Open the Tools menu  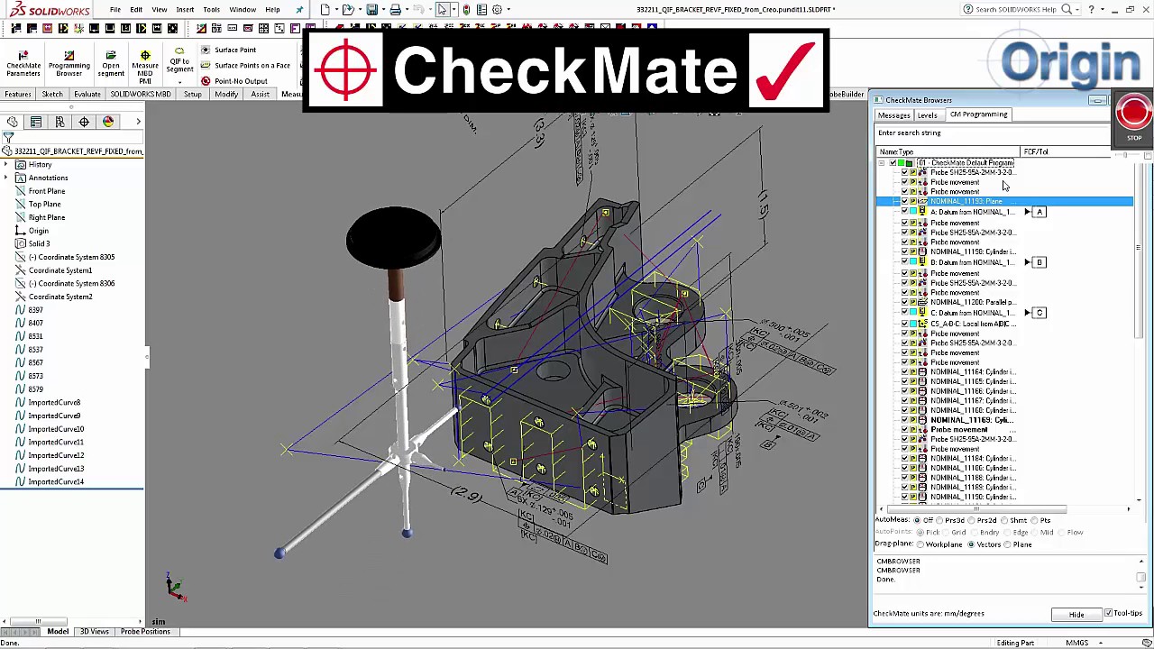211,10
